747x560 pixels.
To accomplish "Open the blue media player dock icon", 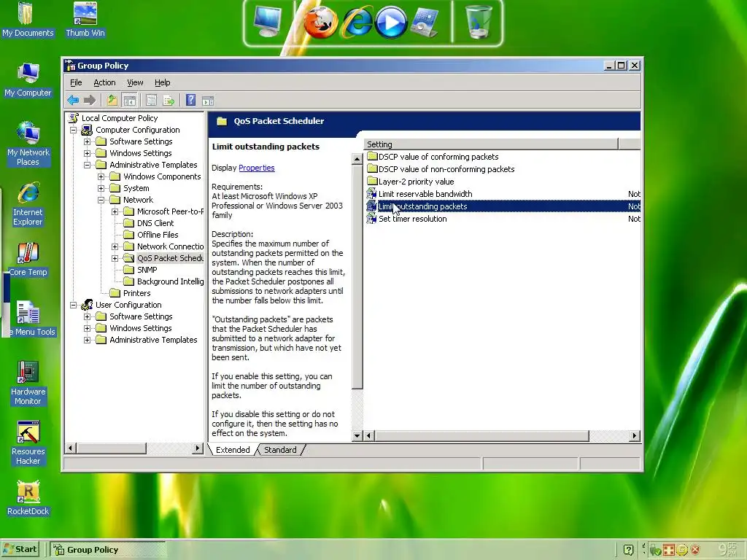I will pos(391,23).
